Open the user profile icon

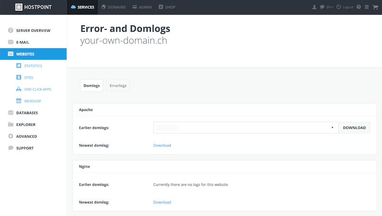click(x=314, y=7)
